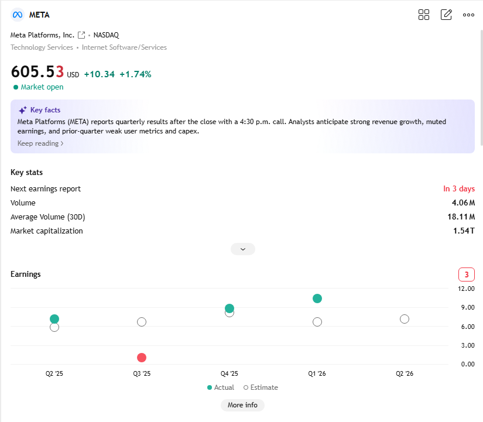
Task: Click the Q3 '25 axis label
Action: pos(142,373)
